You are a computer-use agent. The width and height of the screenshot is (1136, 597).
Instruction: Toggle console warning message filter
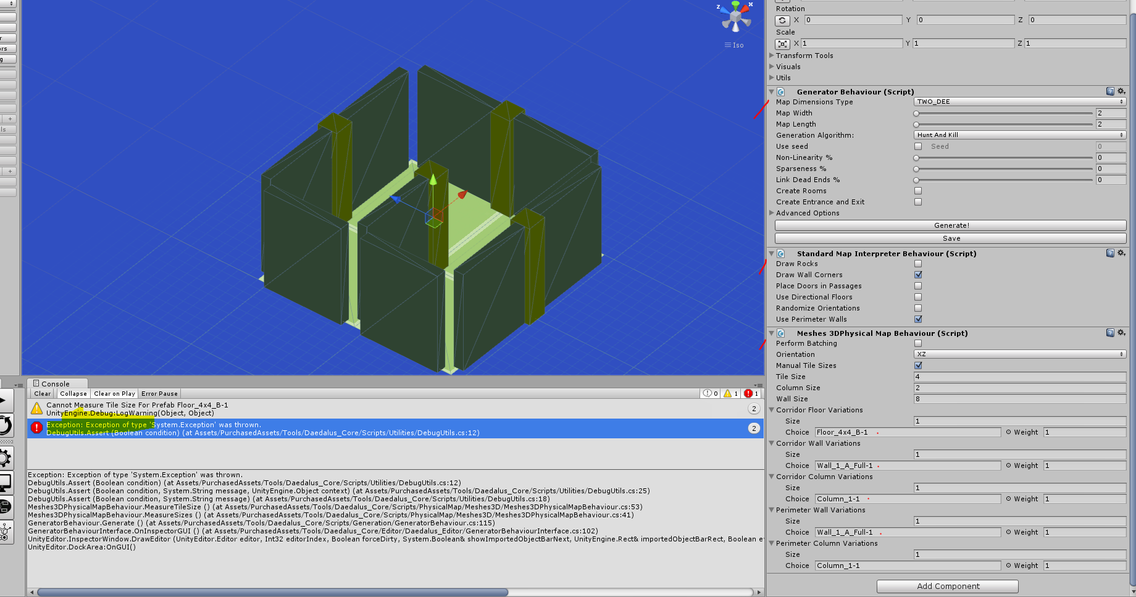(730, 393)
